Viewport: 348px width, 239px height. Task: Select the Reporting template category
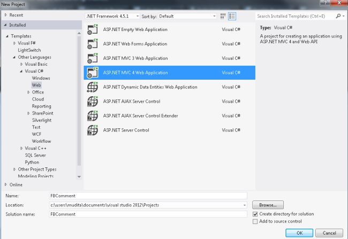coord(42,106)
